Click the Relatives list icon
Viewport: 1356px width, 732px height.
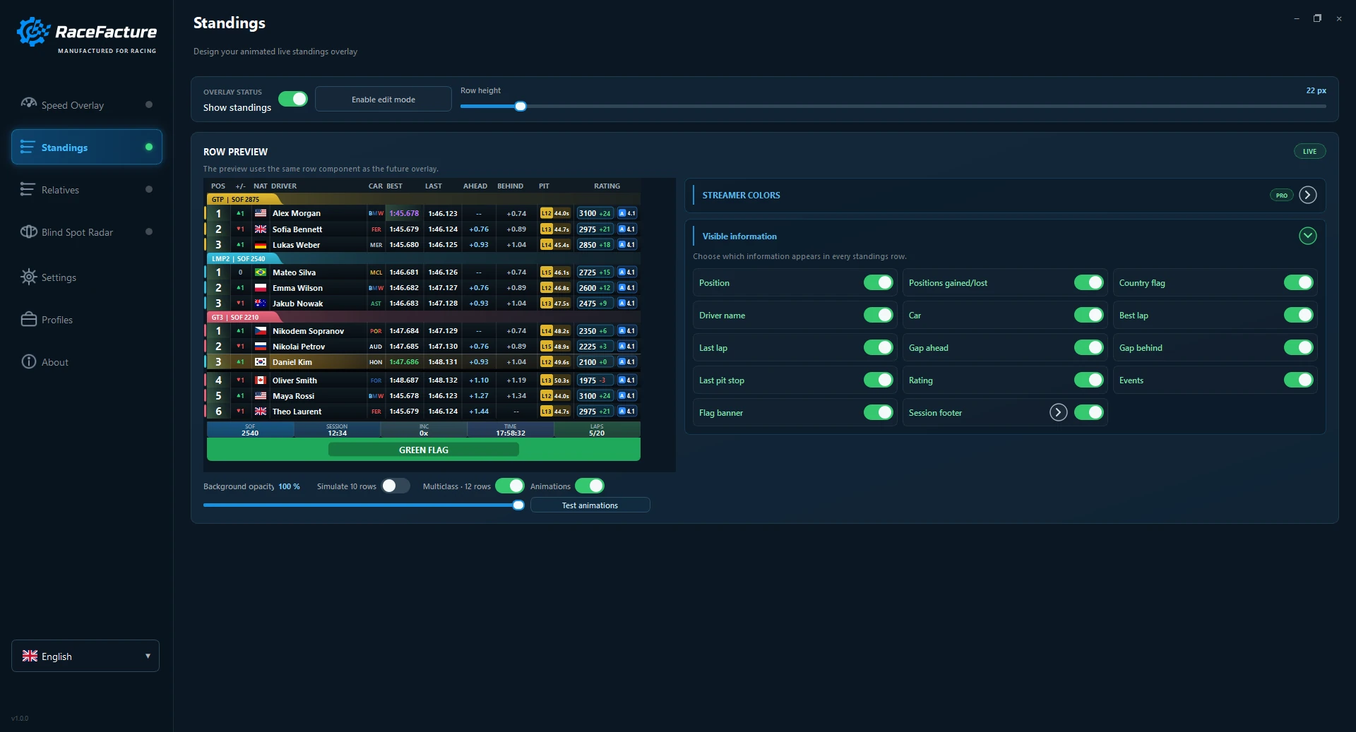tap(28, 189)
